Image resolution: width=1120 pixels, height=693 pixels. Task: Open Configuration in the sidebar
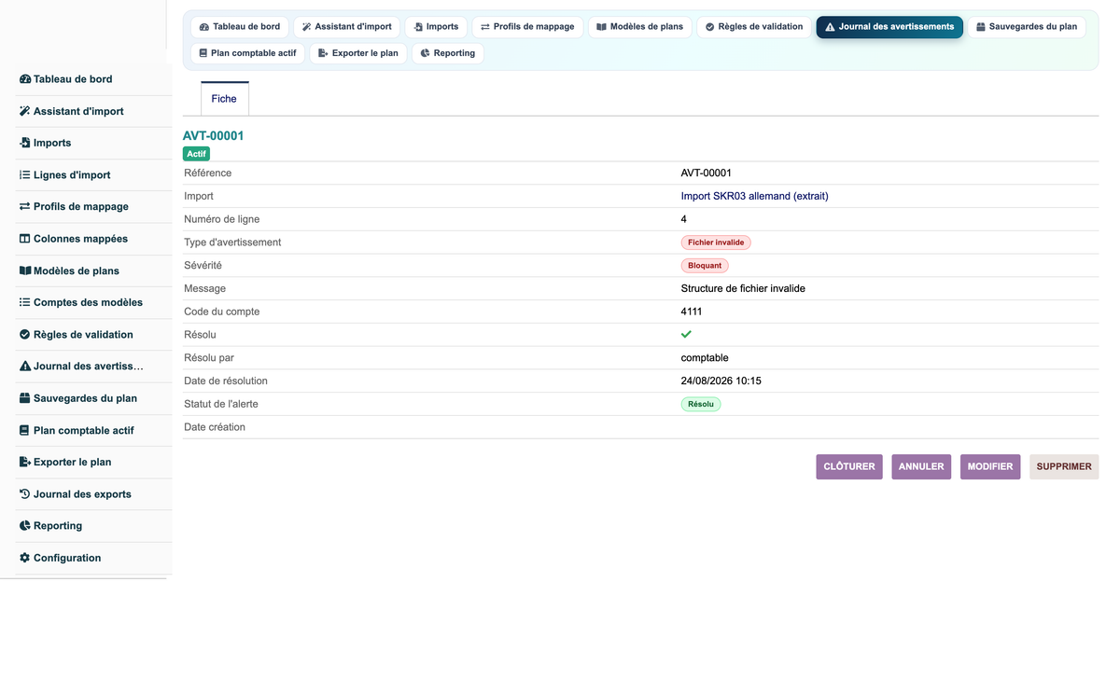click(67, 558)
